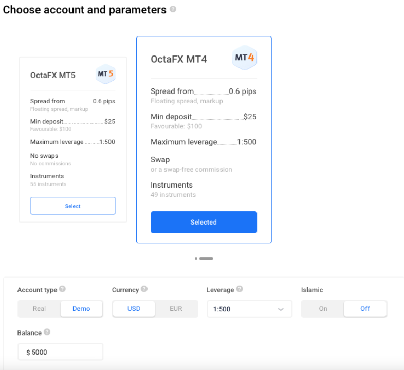Click the Selected button on MT4 card
Image resolution: width=404 pixels, height=370 pixels.
[204, 222]
